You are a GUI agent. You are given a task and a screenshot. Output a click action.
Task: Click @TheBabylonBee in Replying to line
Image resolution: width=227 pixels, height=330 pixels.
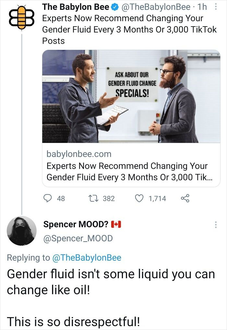point(86,258)
